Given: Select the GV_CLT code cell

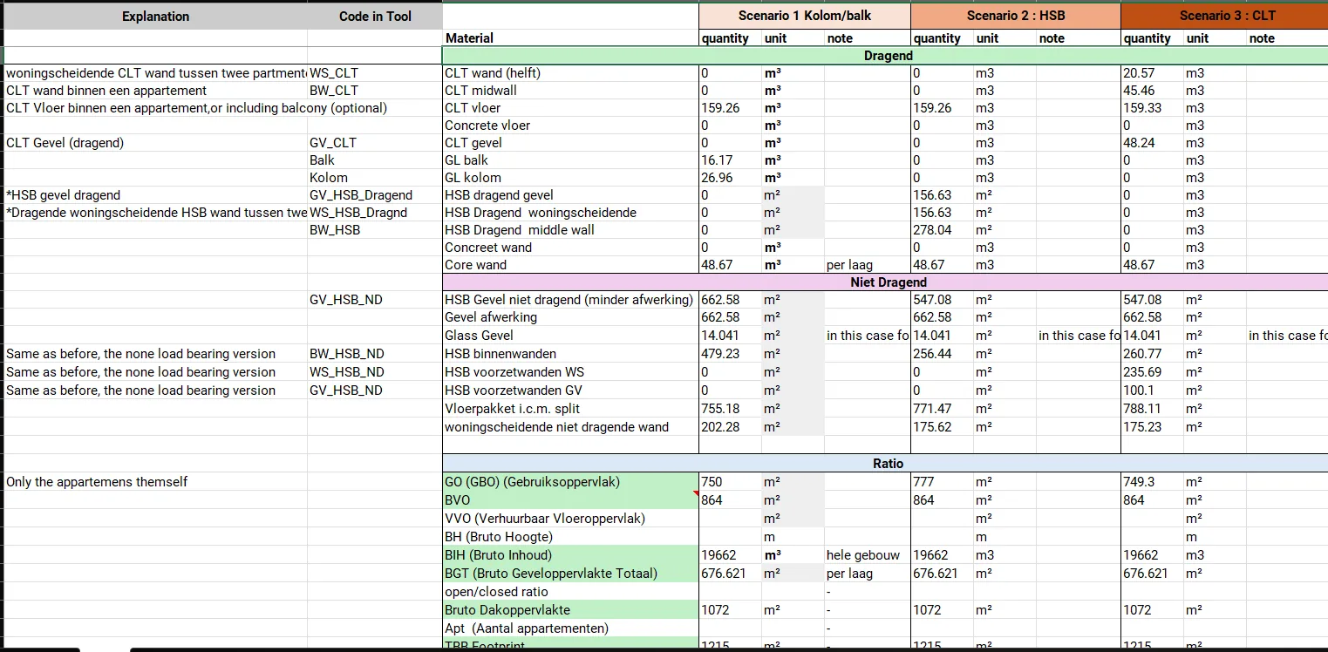Looking at the screenshot, I should click(375, 143).
